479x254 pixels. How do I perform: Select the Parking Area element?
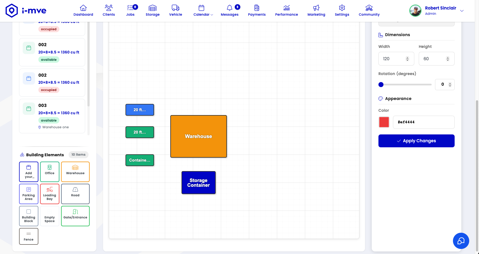pyautogui.click(x=29, y=194)
